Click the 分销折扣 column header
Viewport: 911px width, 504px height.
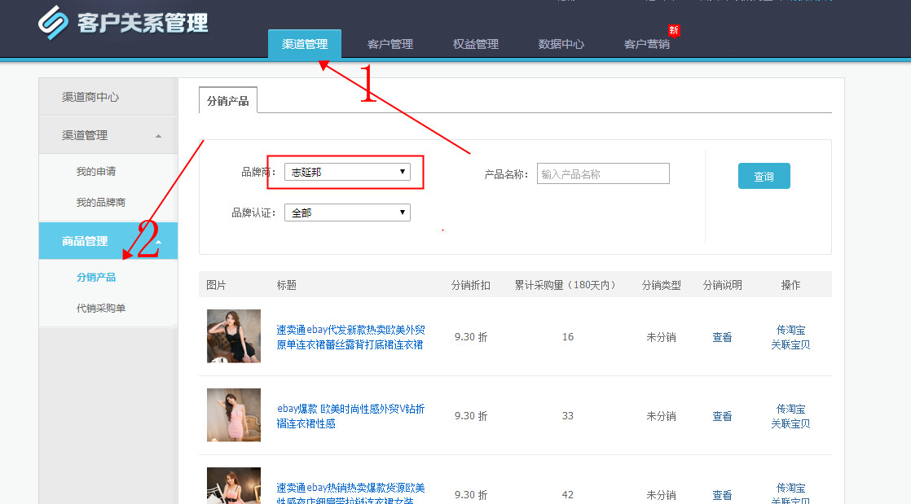point(471,285)
